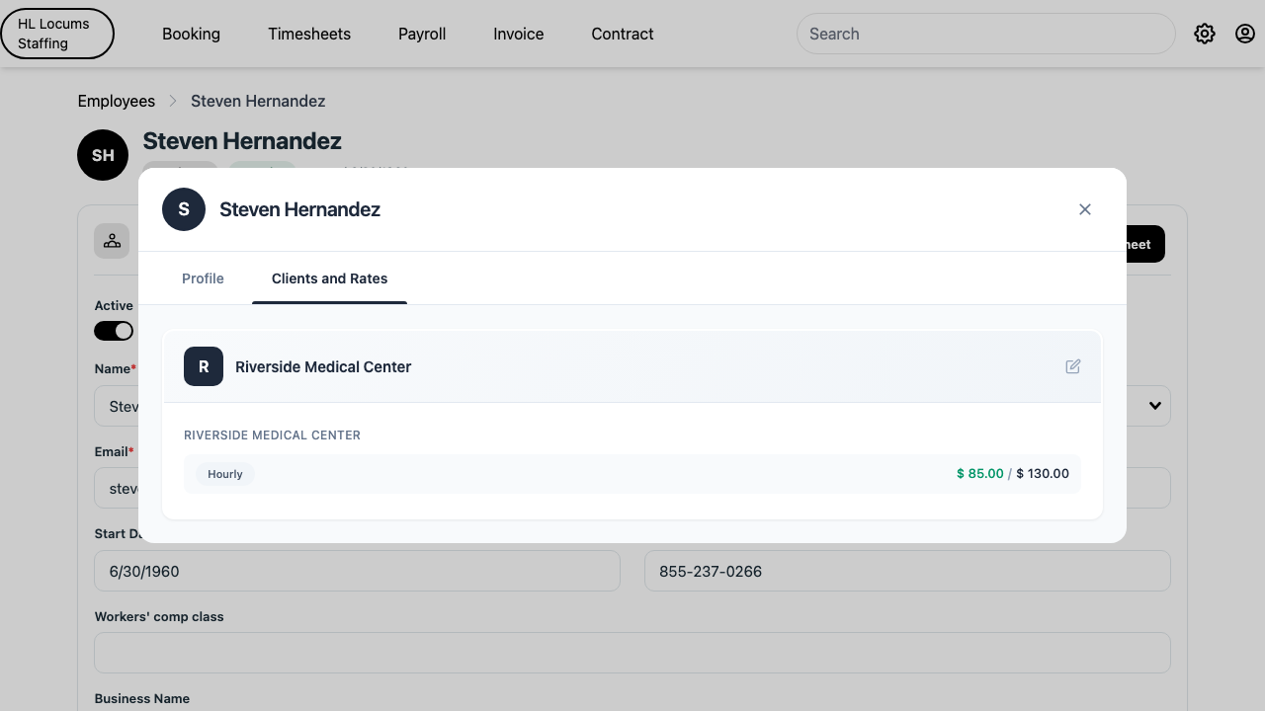Open the user account icon
Image resolution: width=1265 pixels, height=711 pixels.
(1245, 34)
